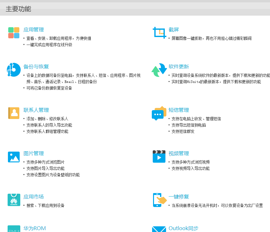Click the 应用市场 heading
This screenshot has width=270, height=232.
(x=34, y=197)
